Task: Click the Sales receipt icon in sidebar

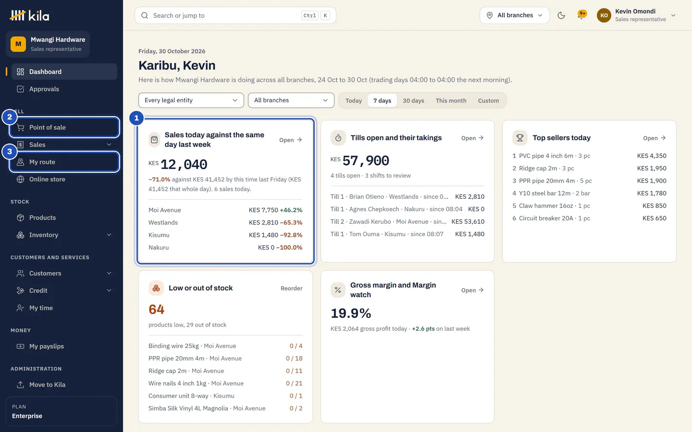Action: pyautogui.click(x=20, y=144)
